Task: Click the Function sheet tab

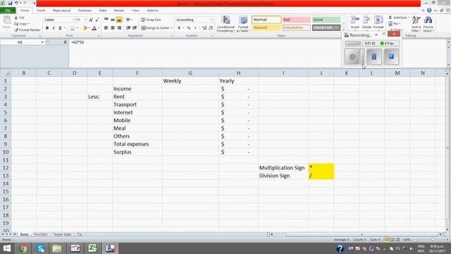Action: click(41, 234)
